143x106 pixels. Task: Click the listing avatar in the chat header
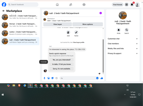point(46,13)
